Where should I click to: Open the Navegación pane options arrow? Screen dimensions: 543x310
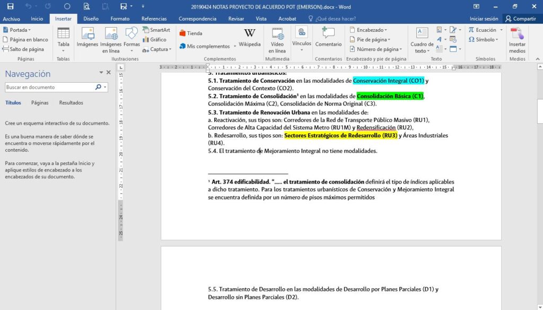pyautogui.click(x=101, y=73)
